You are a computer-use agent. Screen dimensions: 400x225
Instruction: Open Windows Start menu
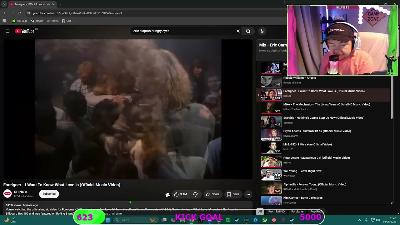pos(108,220)
